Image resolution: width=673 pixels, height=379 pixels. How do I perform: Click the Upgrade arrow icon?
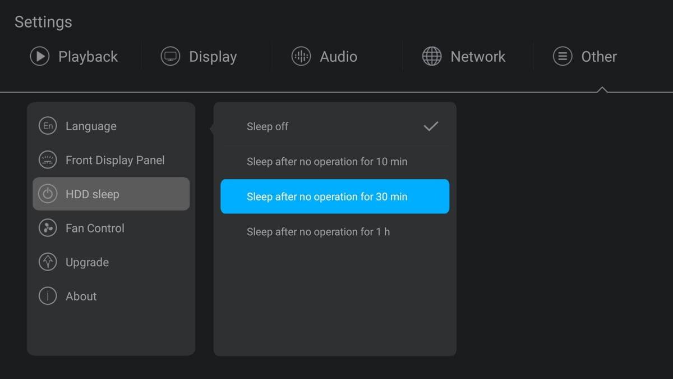[x=48, y=262]
